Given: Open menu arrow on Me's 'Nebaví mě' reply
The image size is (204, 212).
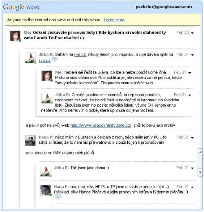Looking at the screenshot, I should tap(190, 73).
